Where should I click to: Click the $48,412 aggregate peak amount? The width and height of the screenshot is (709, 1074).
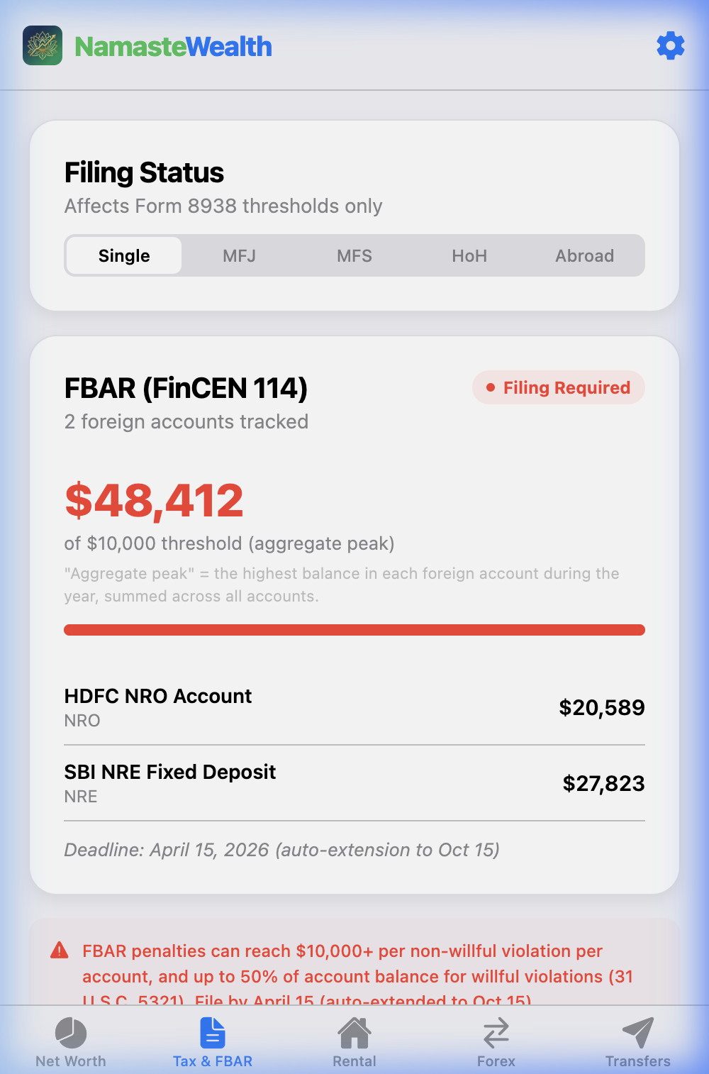point(154,501)
